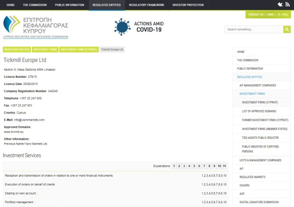
Task: Click explanation number 2
Action: tap(179, 166)
